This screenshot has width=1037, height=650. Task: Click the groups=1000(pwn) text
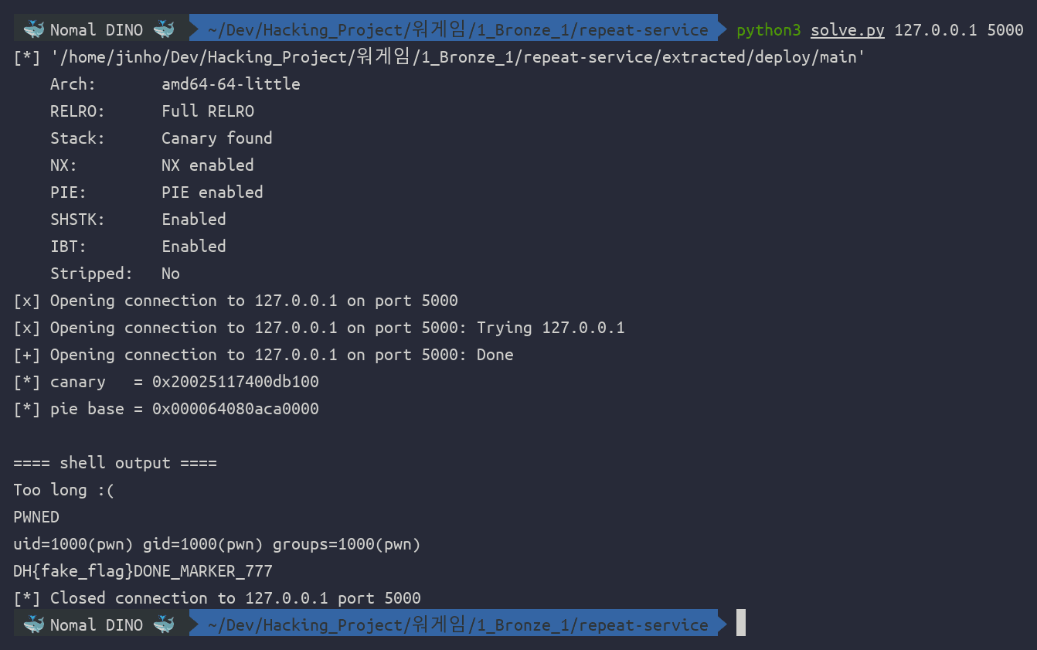[346, 544]
